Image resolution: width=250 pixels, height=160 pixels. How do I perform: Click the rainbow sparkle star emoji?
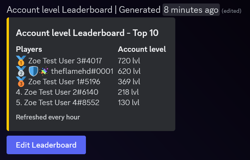[44, 71]
